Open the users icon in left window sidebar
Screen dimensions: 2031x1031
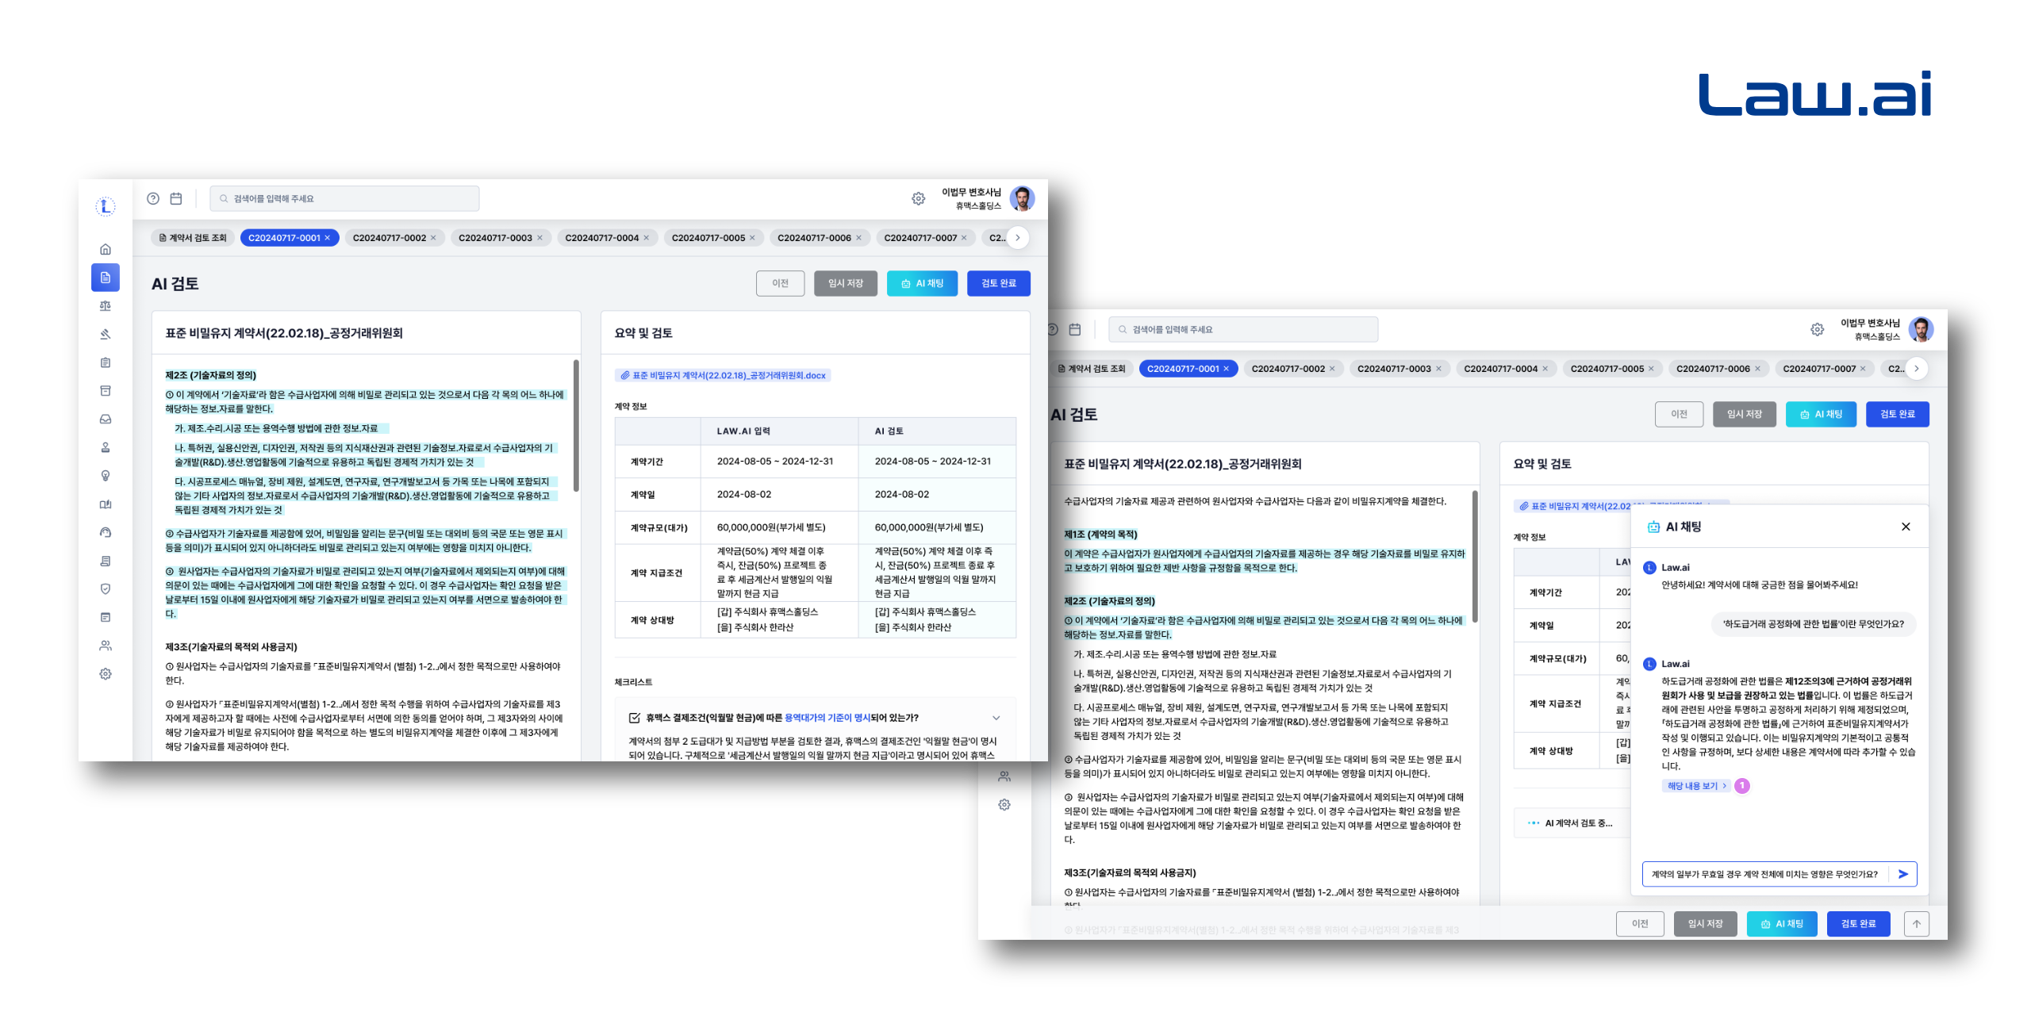pyautogui.click(x=106, y=646)
